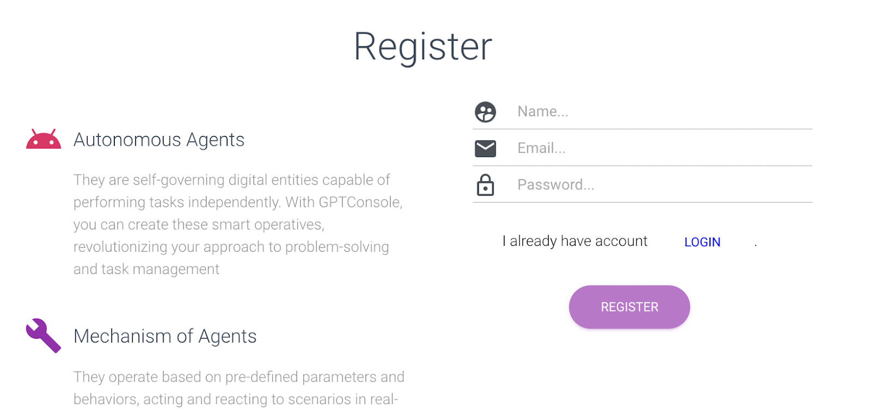
Task: Click the "and task management" text line
Action: [146, 269]
